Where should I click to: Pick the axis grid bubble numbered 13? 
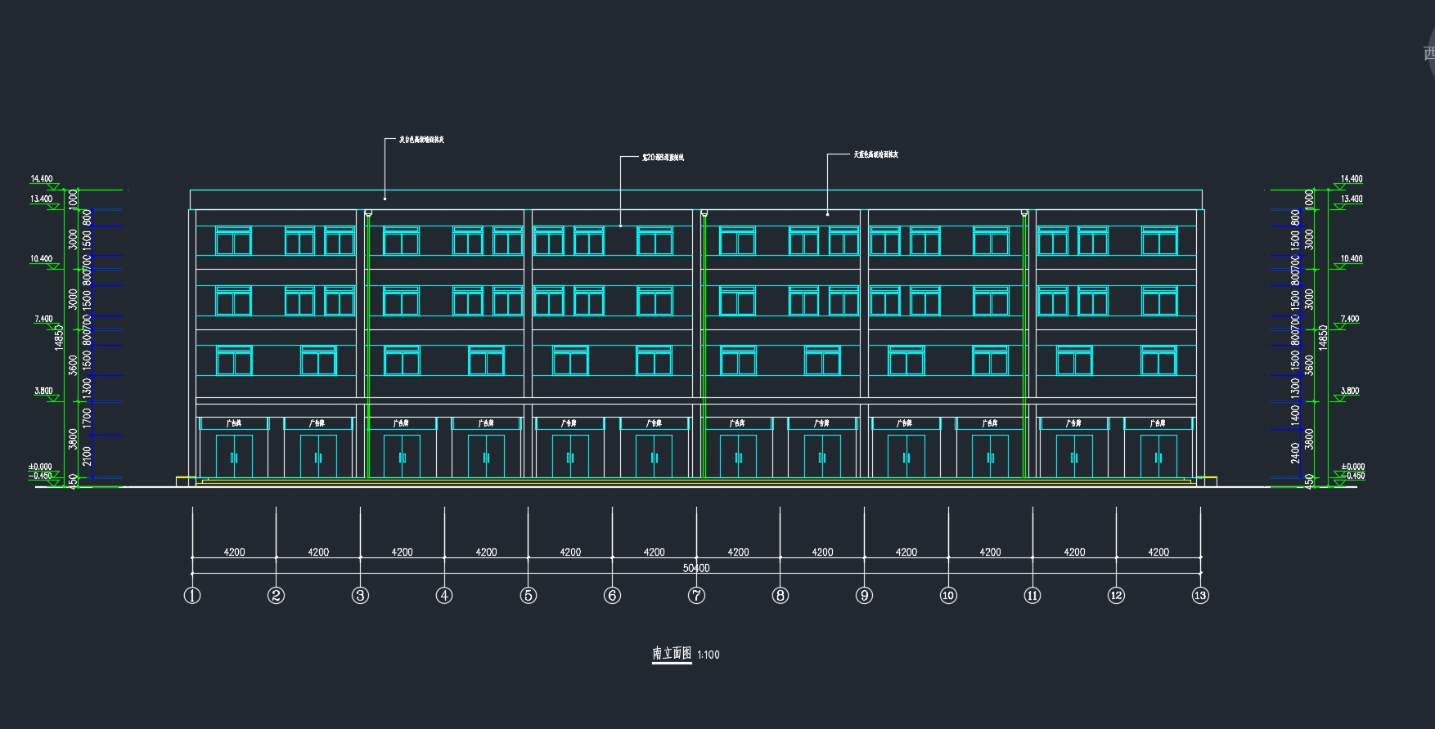[1200, 596]
